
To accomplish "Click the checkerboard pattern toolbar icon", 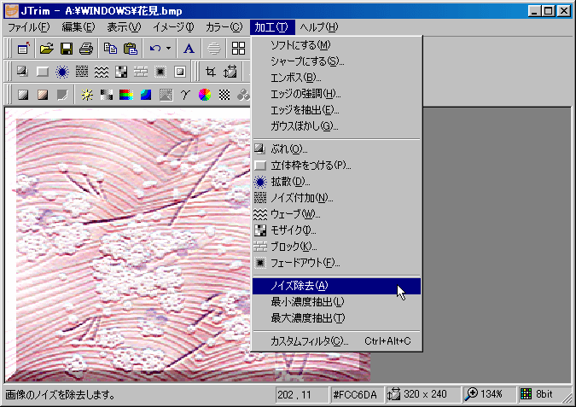I will 224,96.
